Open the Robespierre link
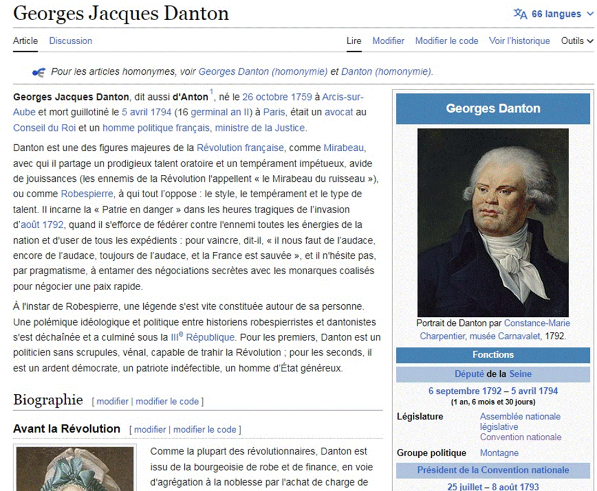597x491 pixels. pos(87,194)
